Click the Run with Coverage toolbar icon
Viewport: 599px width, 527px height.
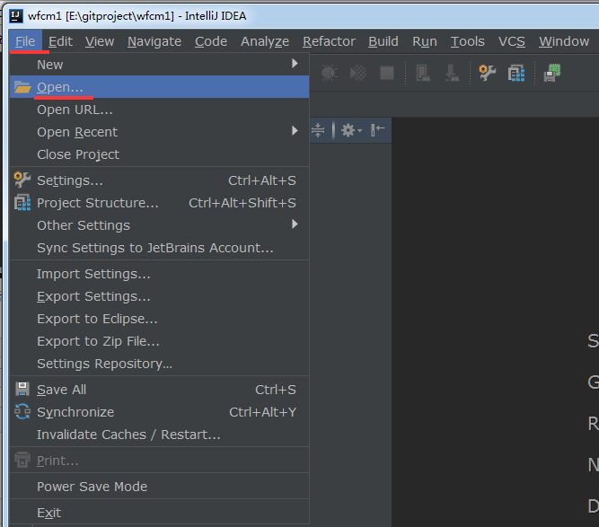click(358, 73)
